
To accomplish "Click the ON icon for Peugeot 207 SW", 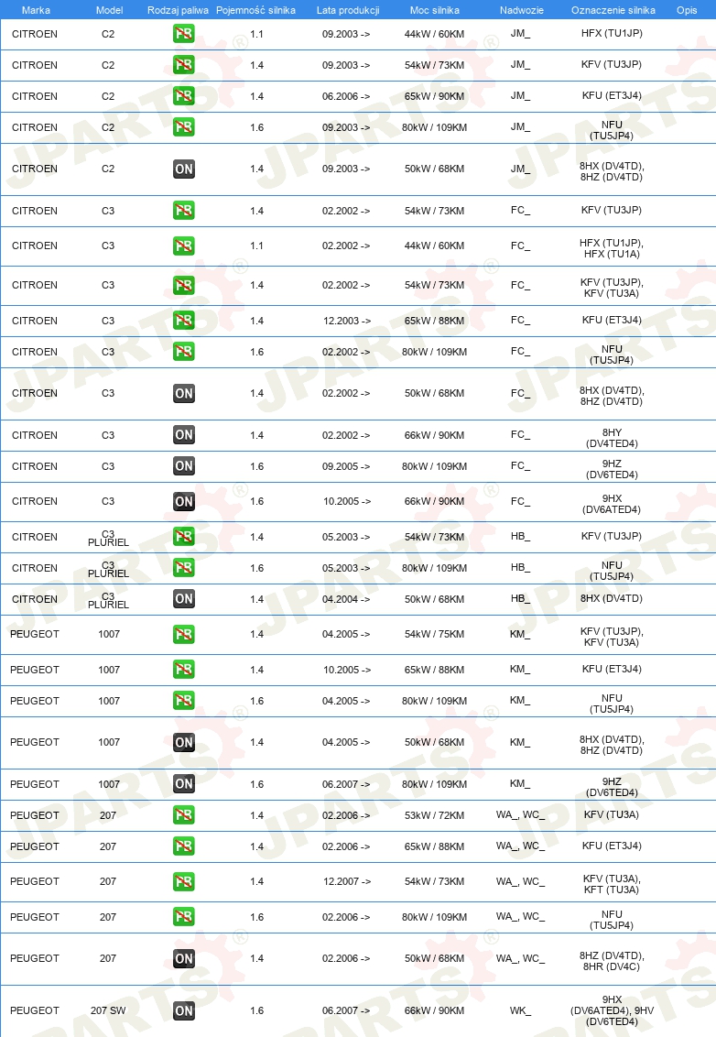I will click(184, 1010).
